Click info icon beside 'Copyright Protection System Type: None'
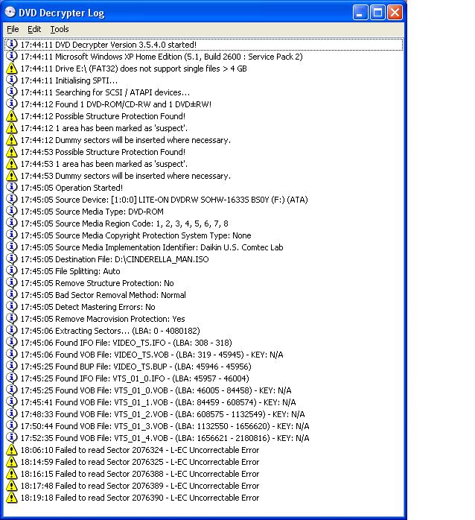475x520 pixels. click(12, 235)
